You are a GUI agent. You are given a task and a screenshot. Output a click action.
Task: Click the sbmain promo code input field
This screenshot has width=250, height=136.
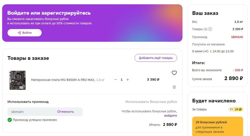tap(30, 112)
